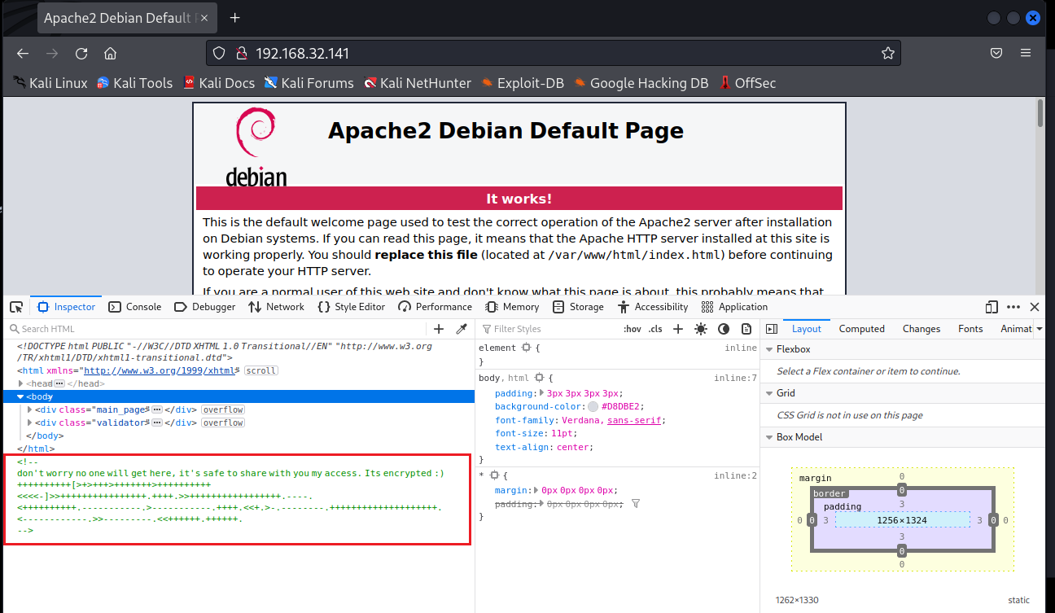Switch to the Console tab
1055x613 pixels.
point(135,307)
